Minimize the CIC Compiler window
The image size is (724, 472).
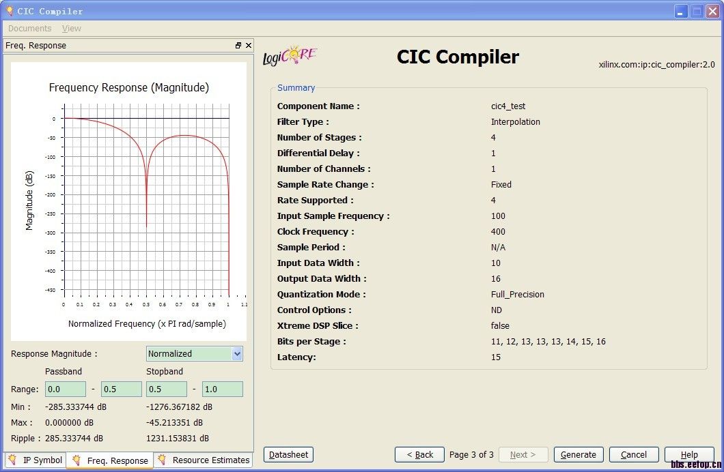pos(680,11)
